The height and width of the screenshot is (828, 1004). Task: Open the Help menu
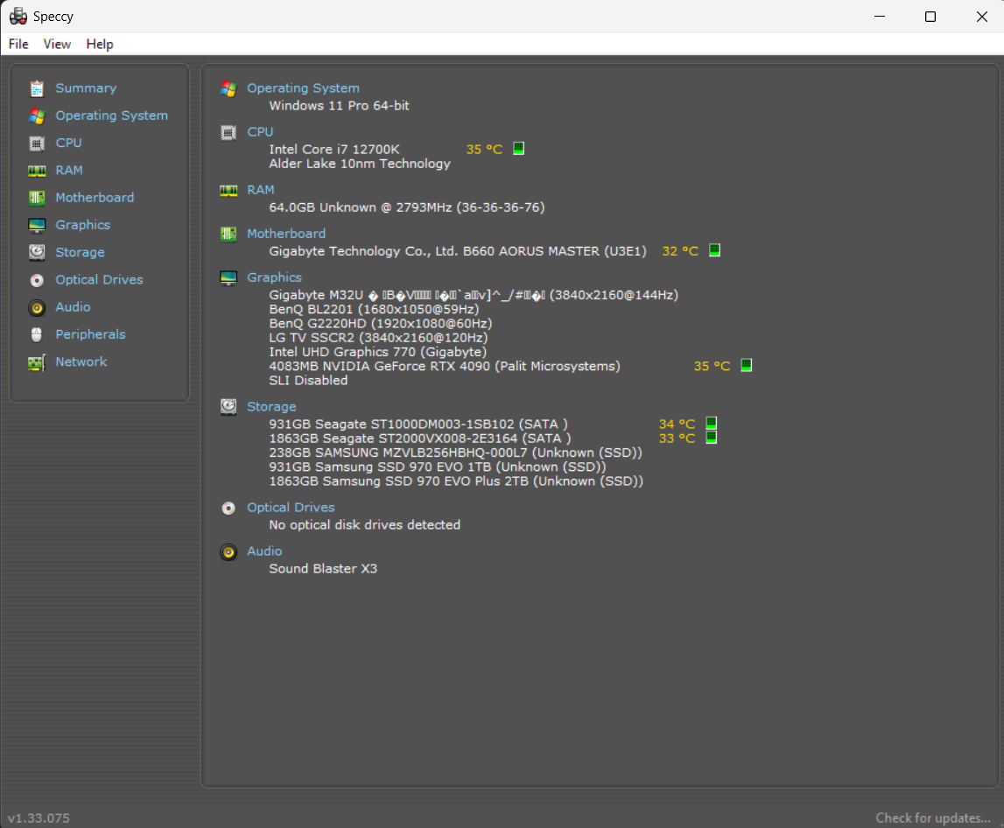pos(100,44)
